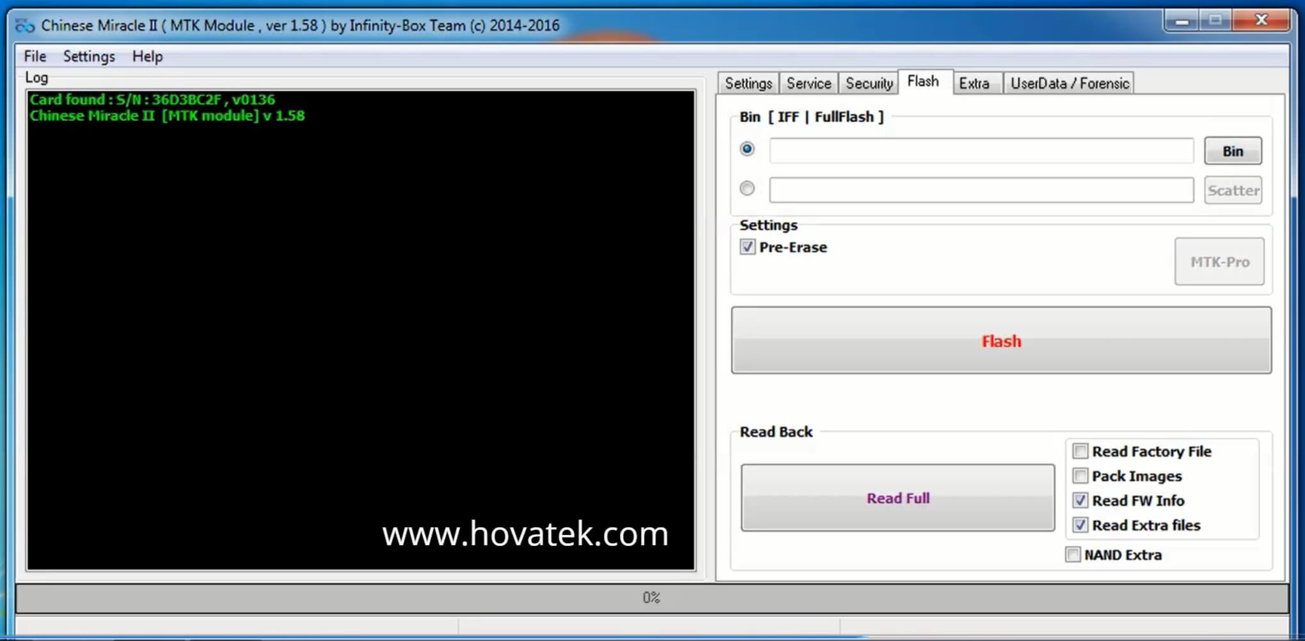Toggle the Pre-Erase checkbox
Image resolution: width=1305 pixels, height=641 pixels.
747,247
